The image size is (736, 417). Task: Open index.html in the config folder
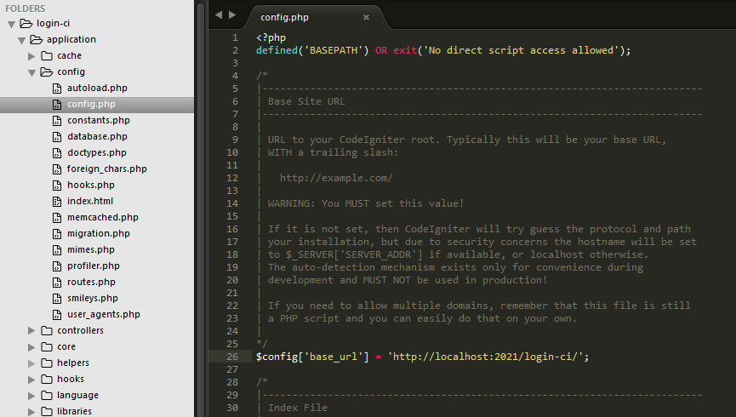pyautogui.click(x=90, y=202)
